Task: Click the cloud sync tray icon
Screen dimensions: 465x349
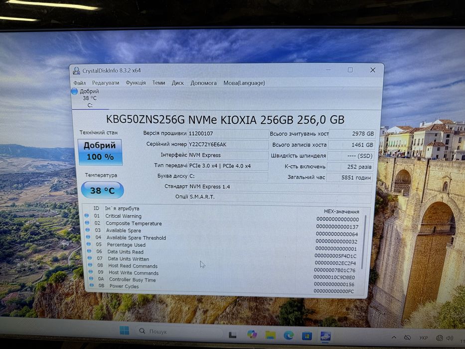Action: click(x=408, y=338)
